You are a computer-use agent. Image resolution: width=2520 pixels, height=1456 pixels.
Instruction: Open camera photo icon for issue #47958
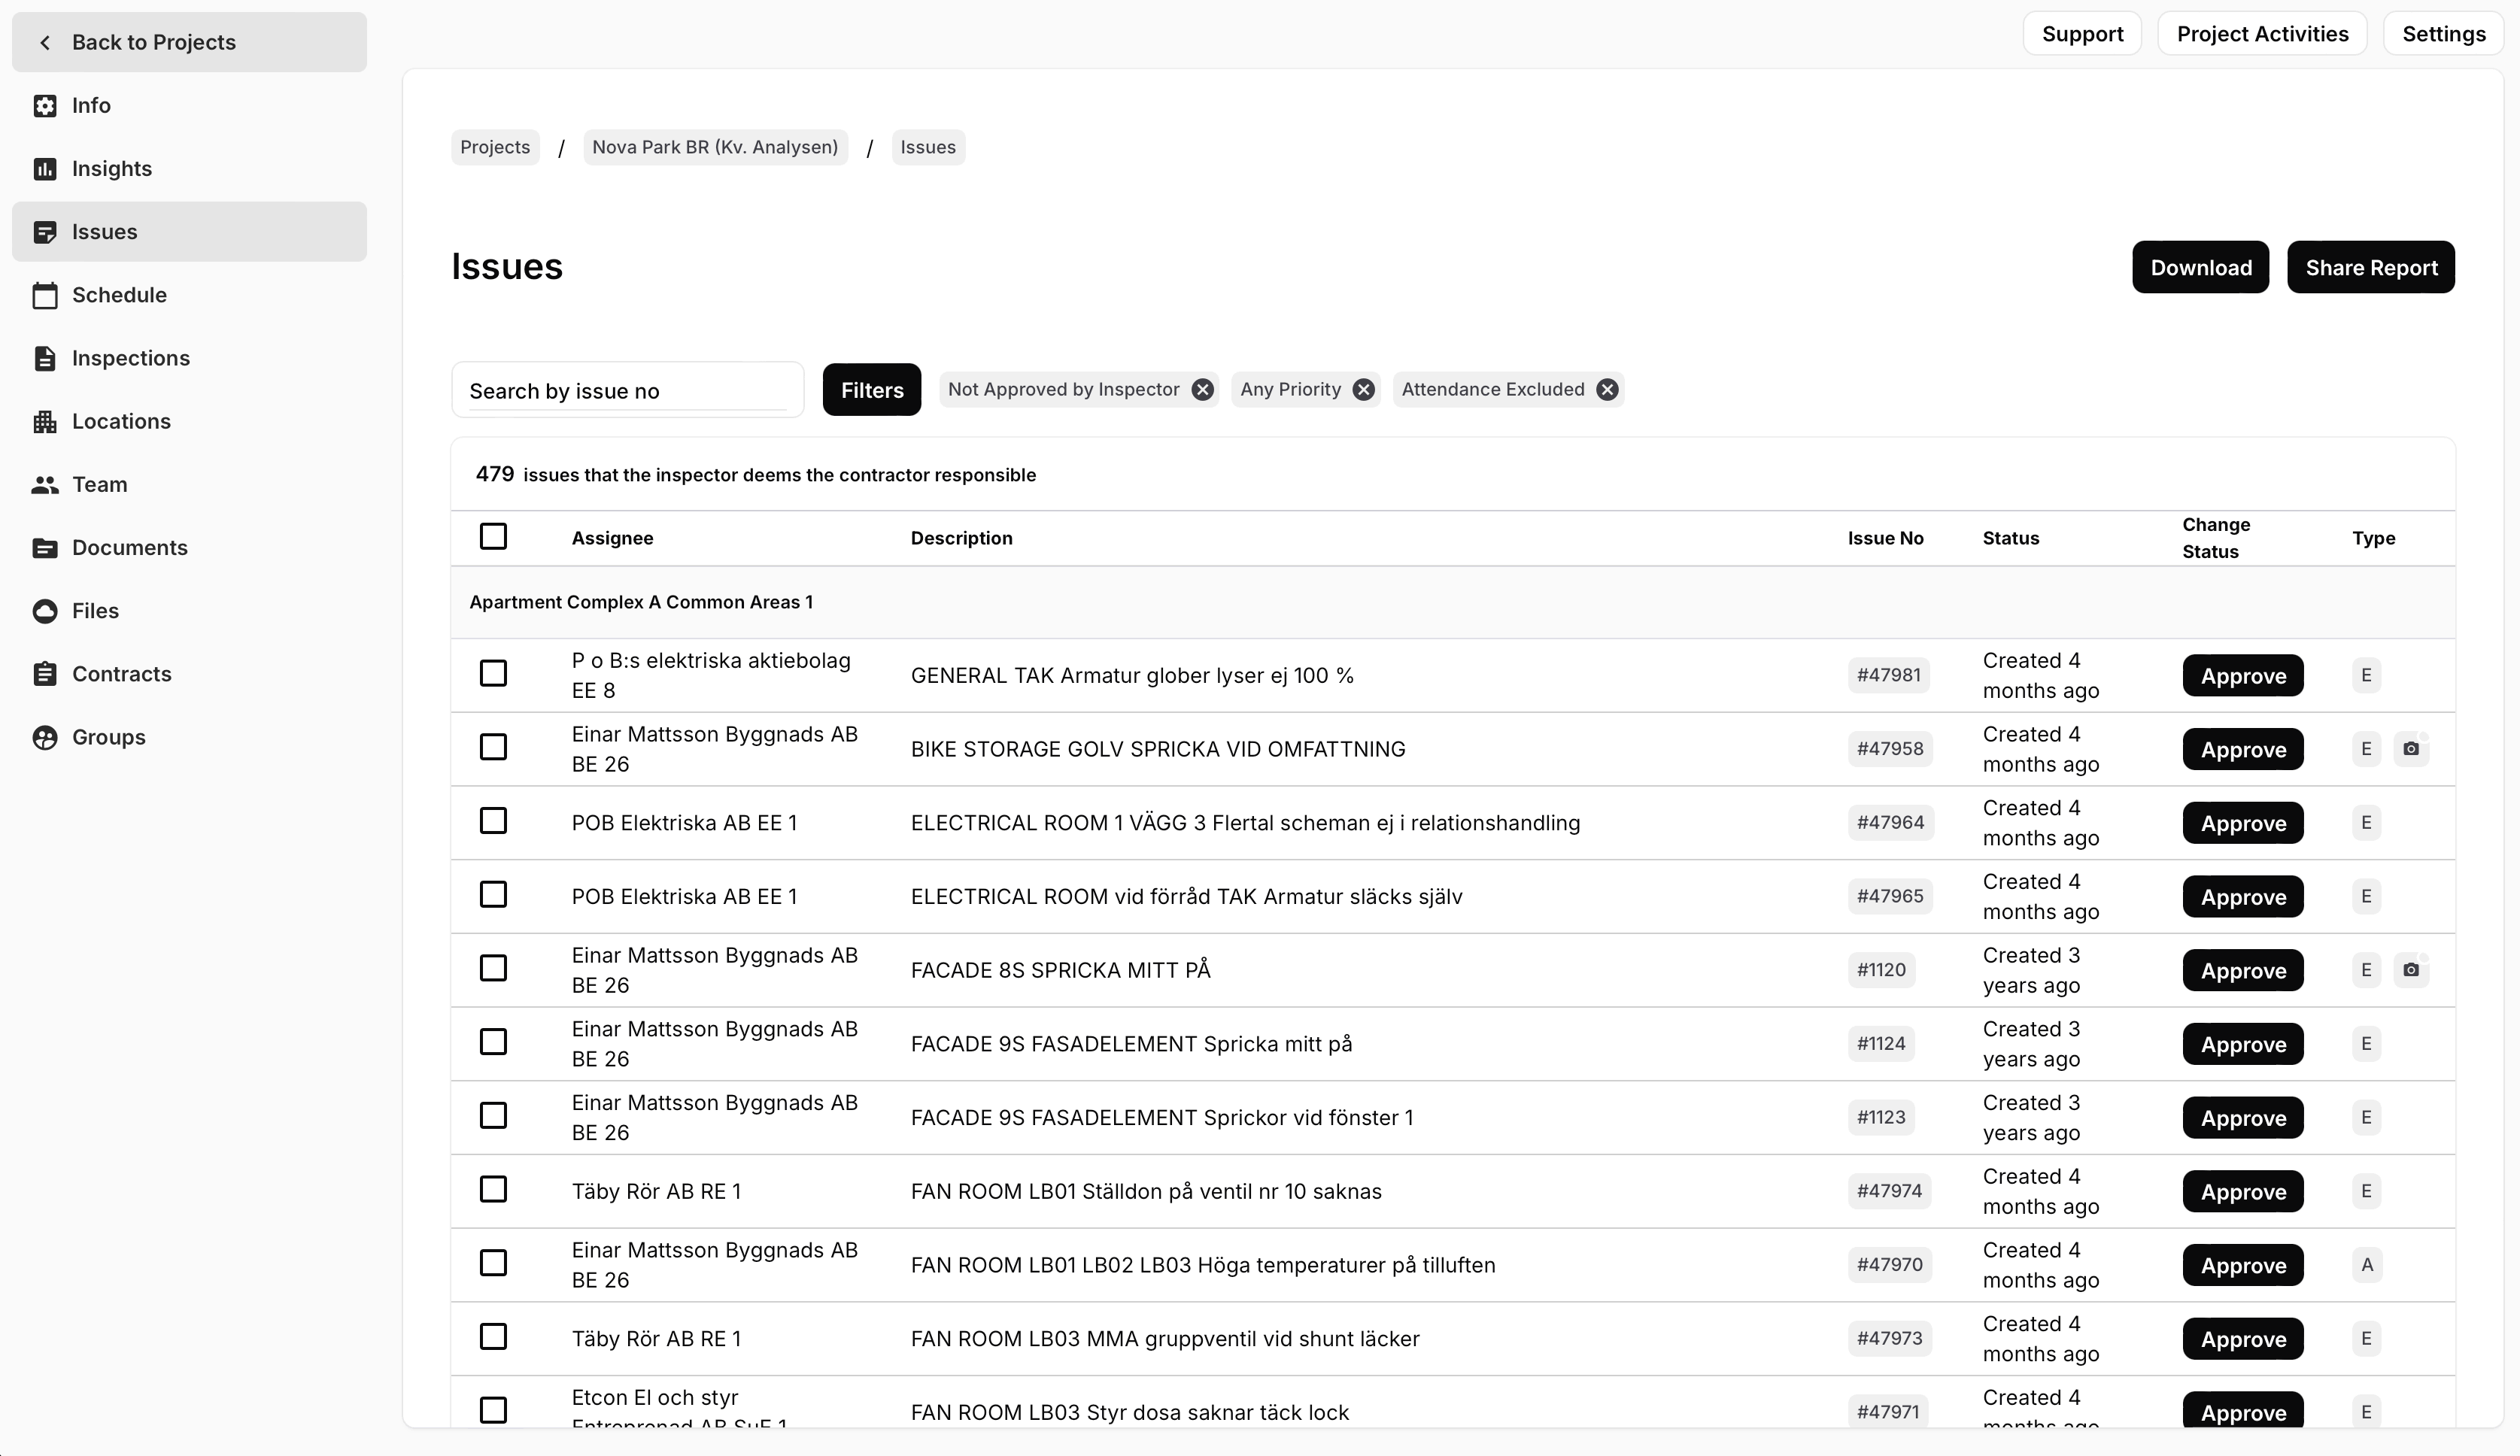pos(2411,749)
